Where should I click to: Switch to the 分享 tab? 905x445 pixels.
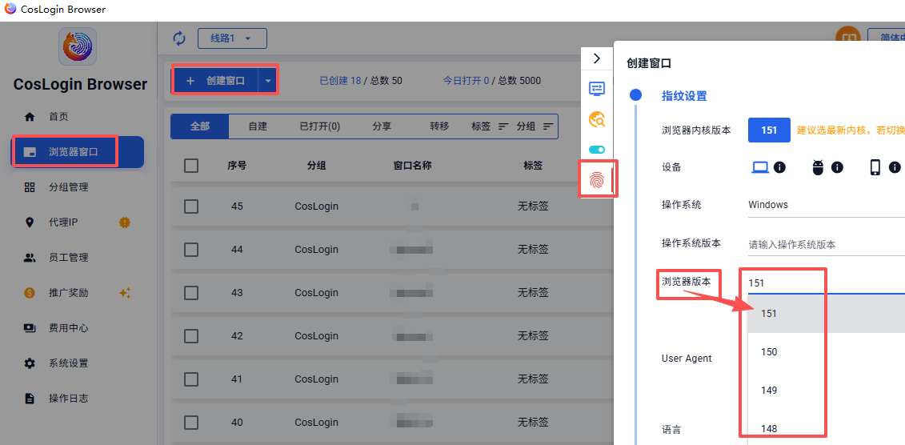click(382, 126)
